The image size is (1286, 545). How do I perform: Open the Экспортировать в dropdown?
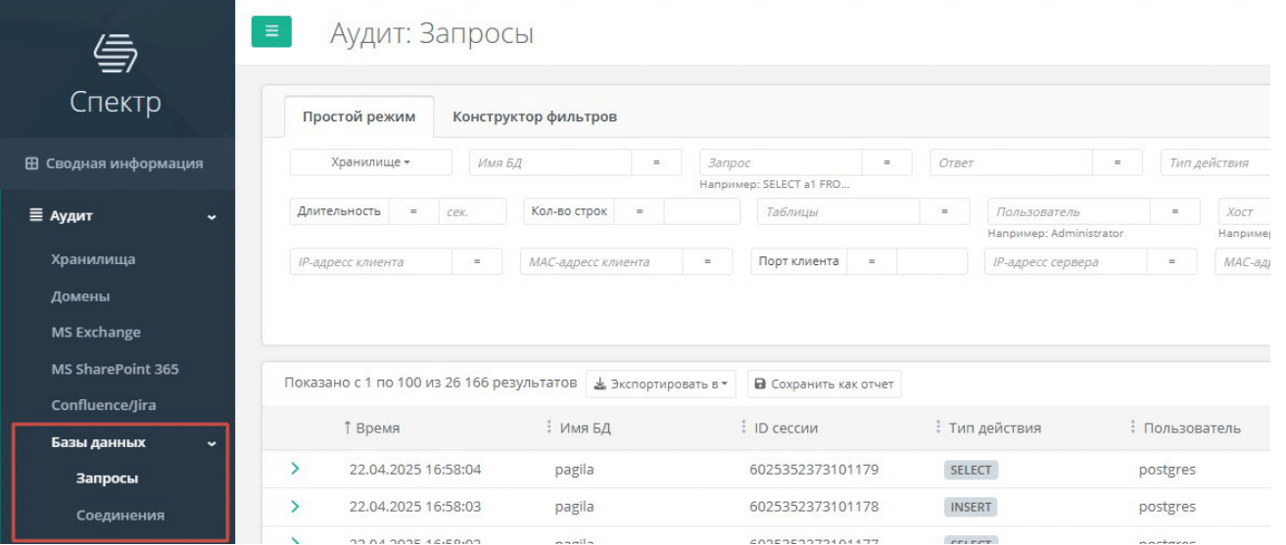[662, 385]
